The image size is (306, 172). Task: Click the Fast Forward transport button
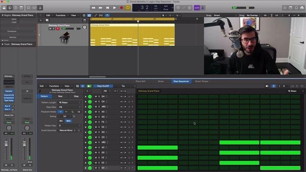click(100, 8)
